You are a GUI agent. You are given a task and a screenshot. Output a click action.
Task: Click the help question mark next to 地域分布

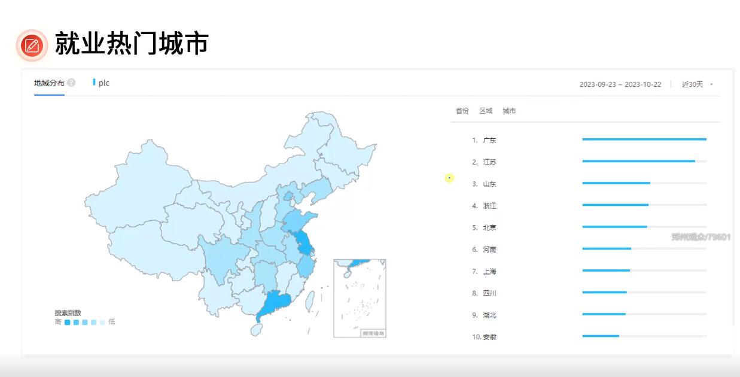click(71, 83)
